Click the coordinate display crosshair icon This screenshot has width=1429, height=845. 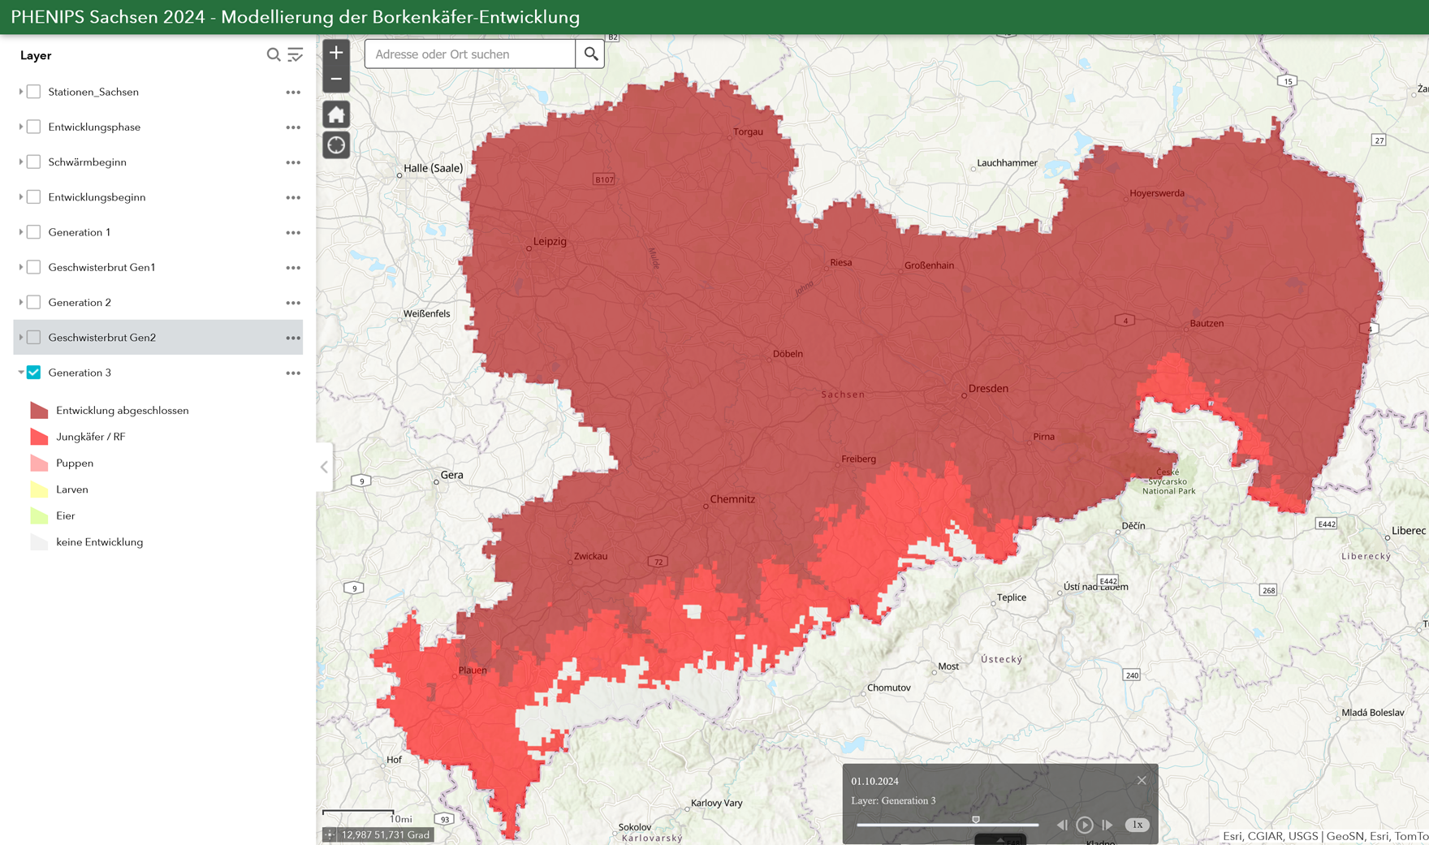(x=330, y=834)
